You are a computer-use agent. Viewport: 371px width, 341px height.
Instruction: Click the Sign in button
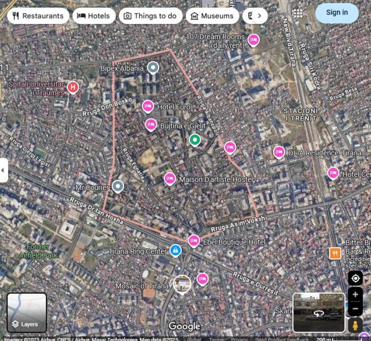click(337, 12)
